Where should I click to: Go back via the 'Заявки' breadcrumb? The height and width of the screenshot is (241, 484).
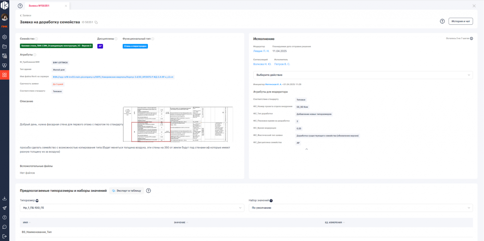click(x=26, y=15)
